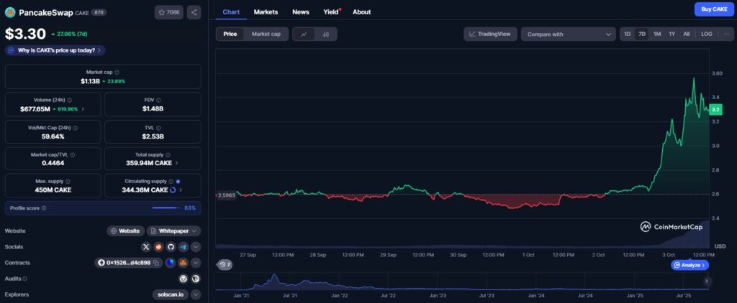Expand the Explorers list next to solscan.io

(x=195, y=294)
